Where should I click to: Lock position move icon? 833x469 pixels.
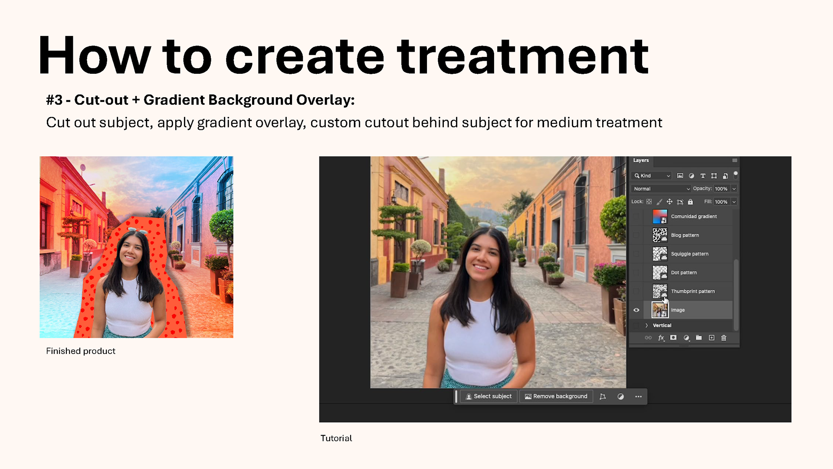pos(669,202)
